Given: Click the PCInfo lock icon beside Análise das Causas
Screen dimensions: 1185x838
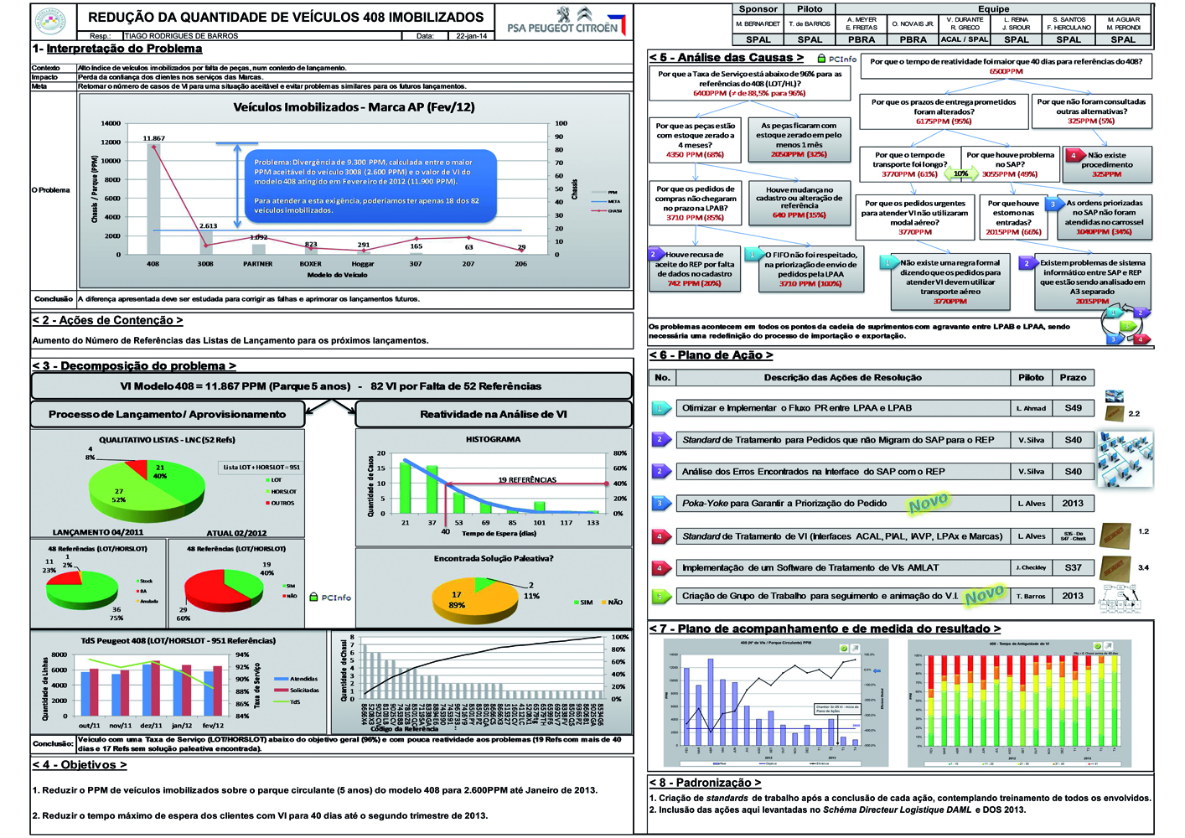Looking at the screenshot, I should coord(821,59).
